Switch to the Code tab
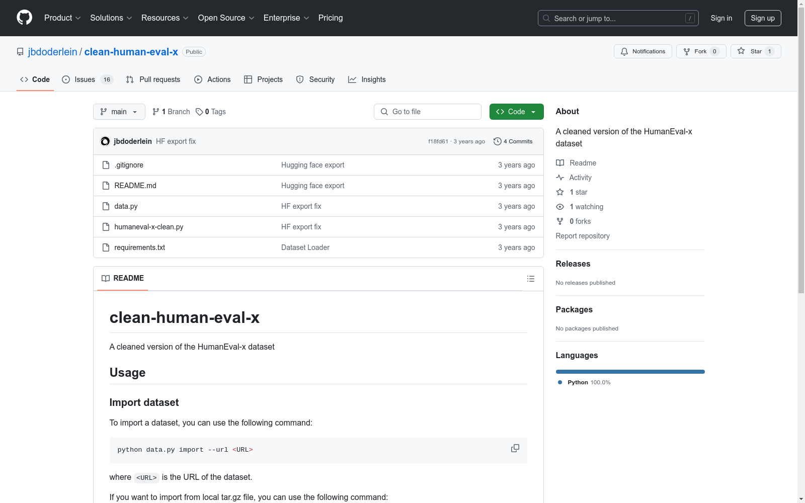 pyautogui.click(x=35, y=79)
